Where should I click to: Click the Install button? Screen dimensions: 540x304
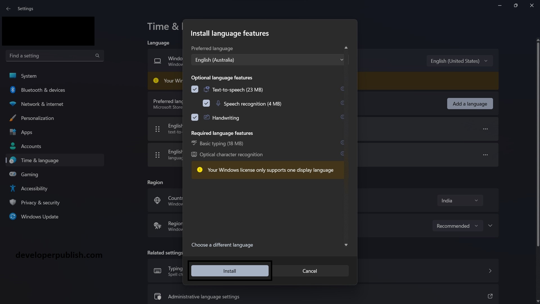point(229,271)
